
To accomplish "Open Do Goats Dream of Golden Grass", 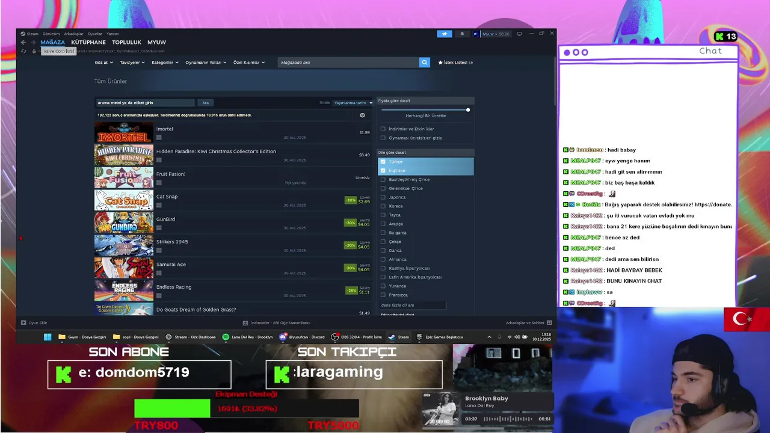I will click(x=196, y=310).
